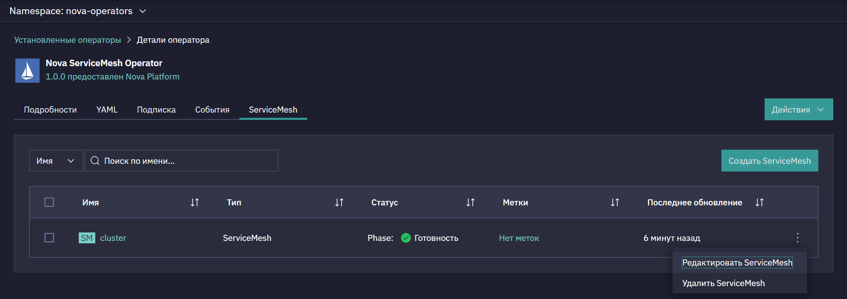Toggle the select-all checkbox in table header
The width and height of the screenshot is (847, 299).
click(x=49, y=202)
